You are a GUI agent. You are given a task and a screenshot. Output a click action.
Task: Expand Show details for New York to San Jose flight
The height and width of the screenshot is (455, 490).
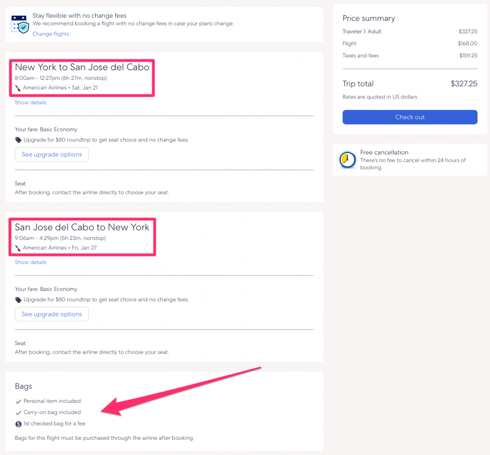pyautogui.click(x=31, y=103)
